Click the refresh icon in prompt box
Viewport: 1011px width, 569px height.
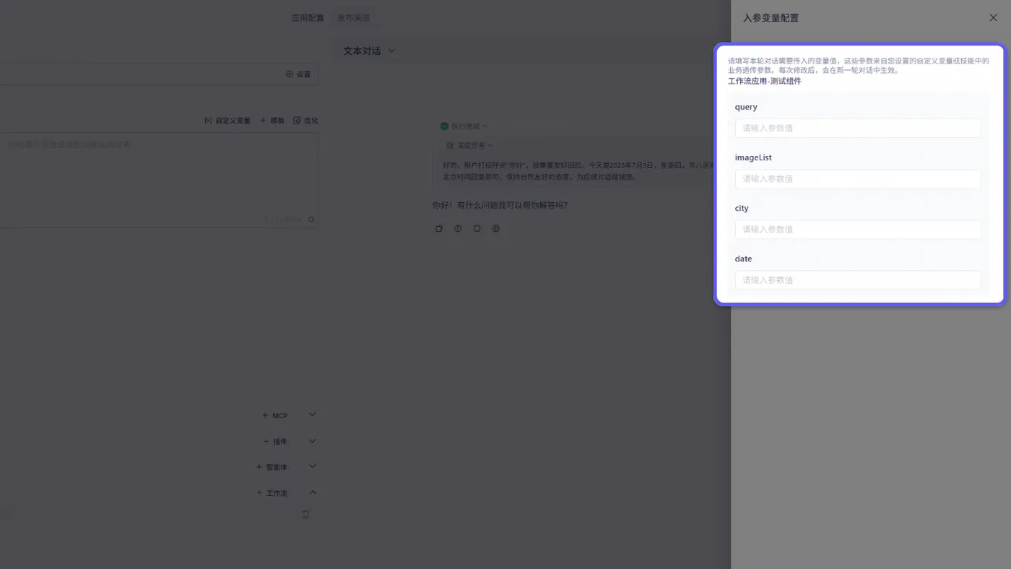(311, 220)
